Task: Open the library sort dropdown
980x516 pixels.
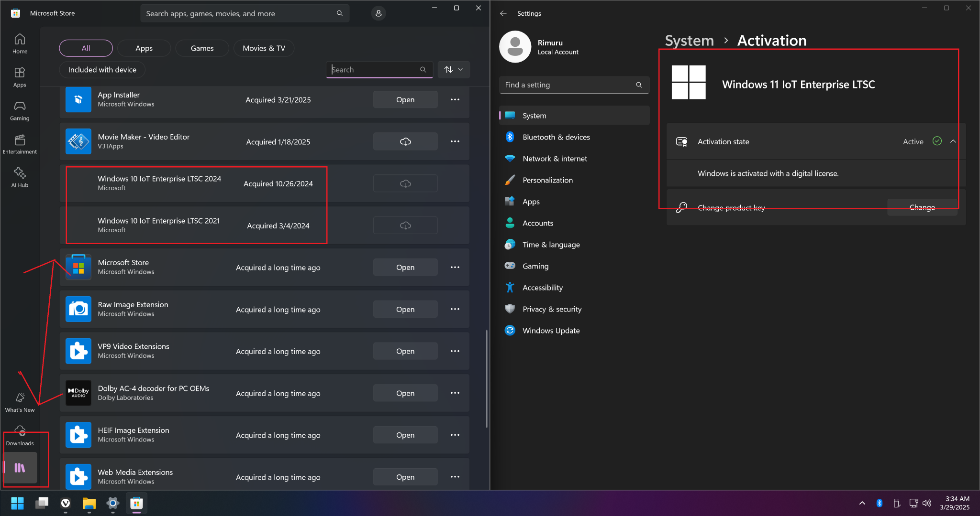Action: [x=454, y=69]
